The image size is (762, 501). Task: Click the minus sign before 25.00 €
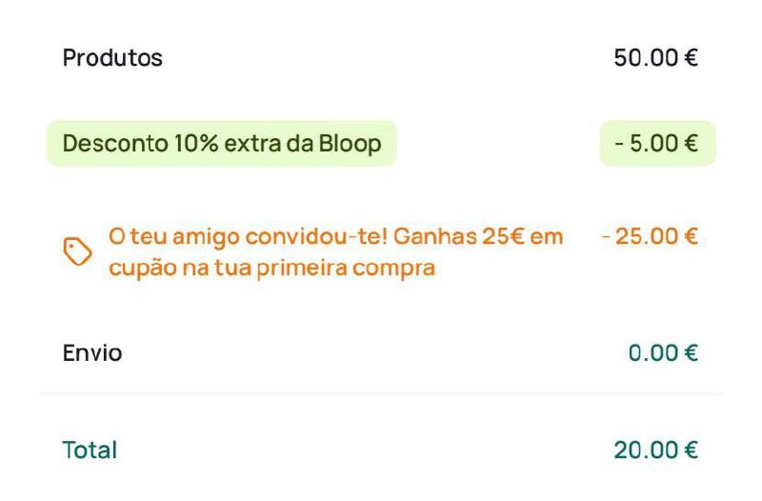click(606, 236)
